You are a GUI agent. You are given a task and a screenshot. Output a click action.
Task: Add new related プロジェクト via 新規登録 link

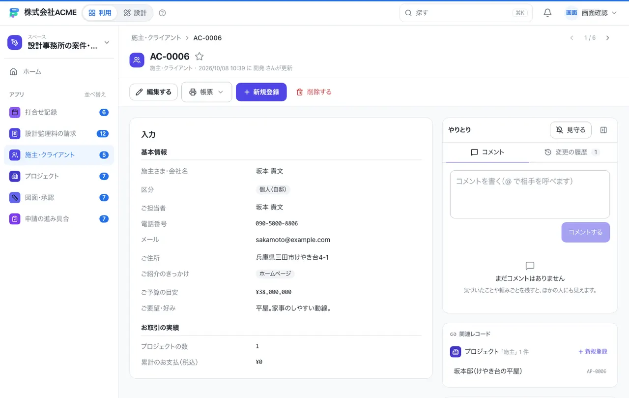point(593,352)
